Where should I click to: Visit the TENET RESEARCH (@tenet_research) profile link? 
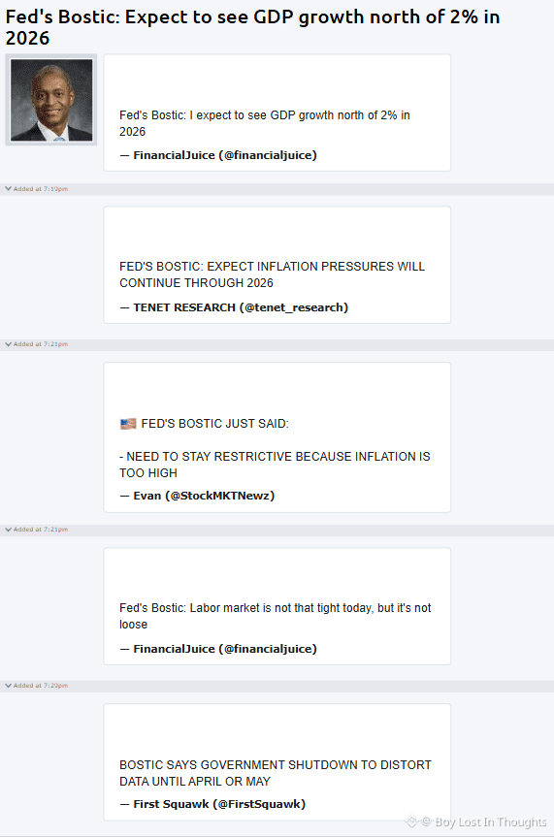(x=234, y=307)
